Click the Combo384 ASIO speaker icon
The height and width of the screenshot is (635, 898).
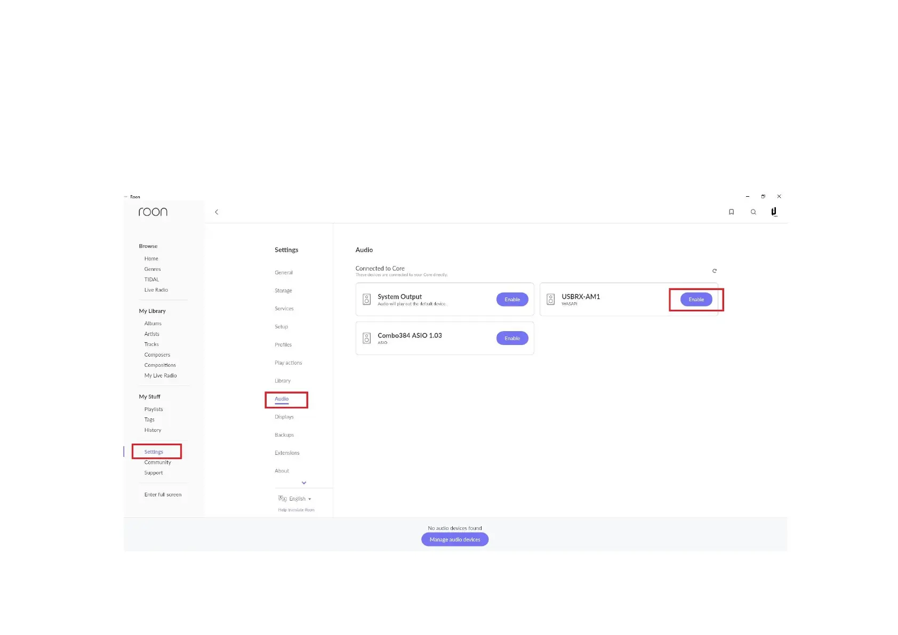pos(367,339)
